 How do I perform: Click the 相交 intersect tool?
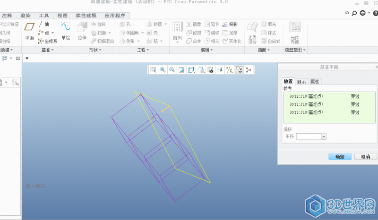pyautogui.click(x=212, y=41)
